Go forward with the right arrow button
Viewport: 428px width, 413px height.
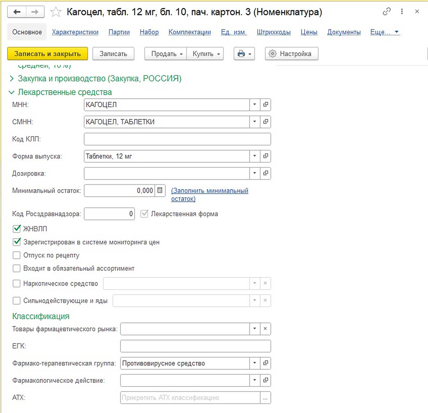pos(35,12)
